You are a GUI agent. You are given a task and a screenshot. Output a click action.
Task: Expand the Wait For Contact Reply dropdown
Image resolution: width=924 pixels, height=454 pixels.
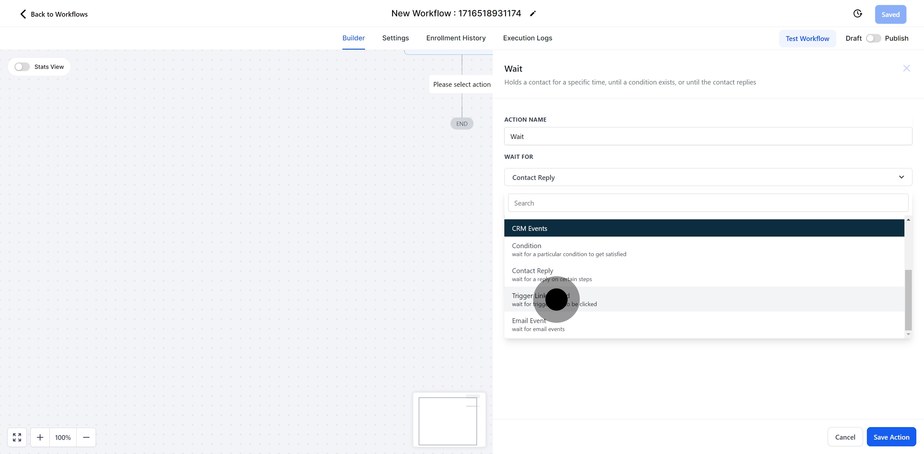coord(708,177)
